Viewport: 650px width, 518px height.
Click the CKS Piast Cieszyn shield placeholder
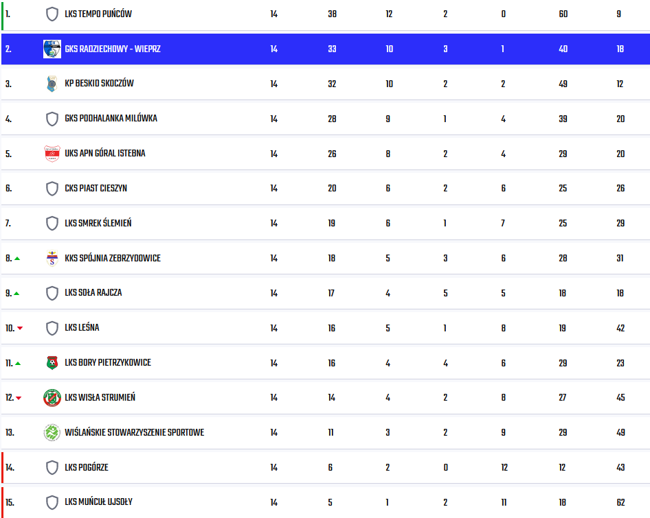coord(52,189)
